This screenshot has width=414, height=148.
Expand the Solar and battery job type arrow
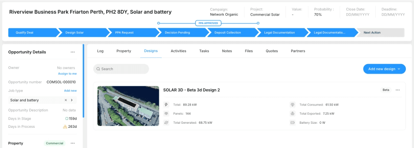(x=72, y=100)
